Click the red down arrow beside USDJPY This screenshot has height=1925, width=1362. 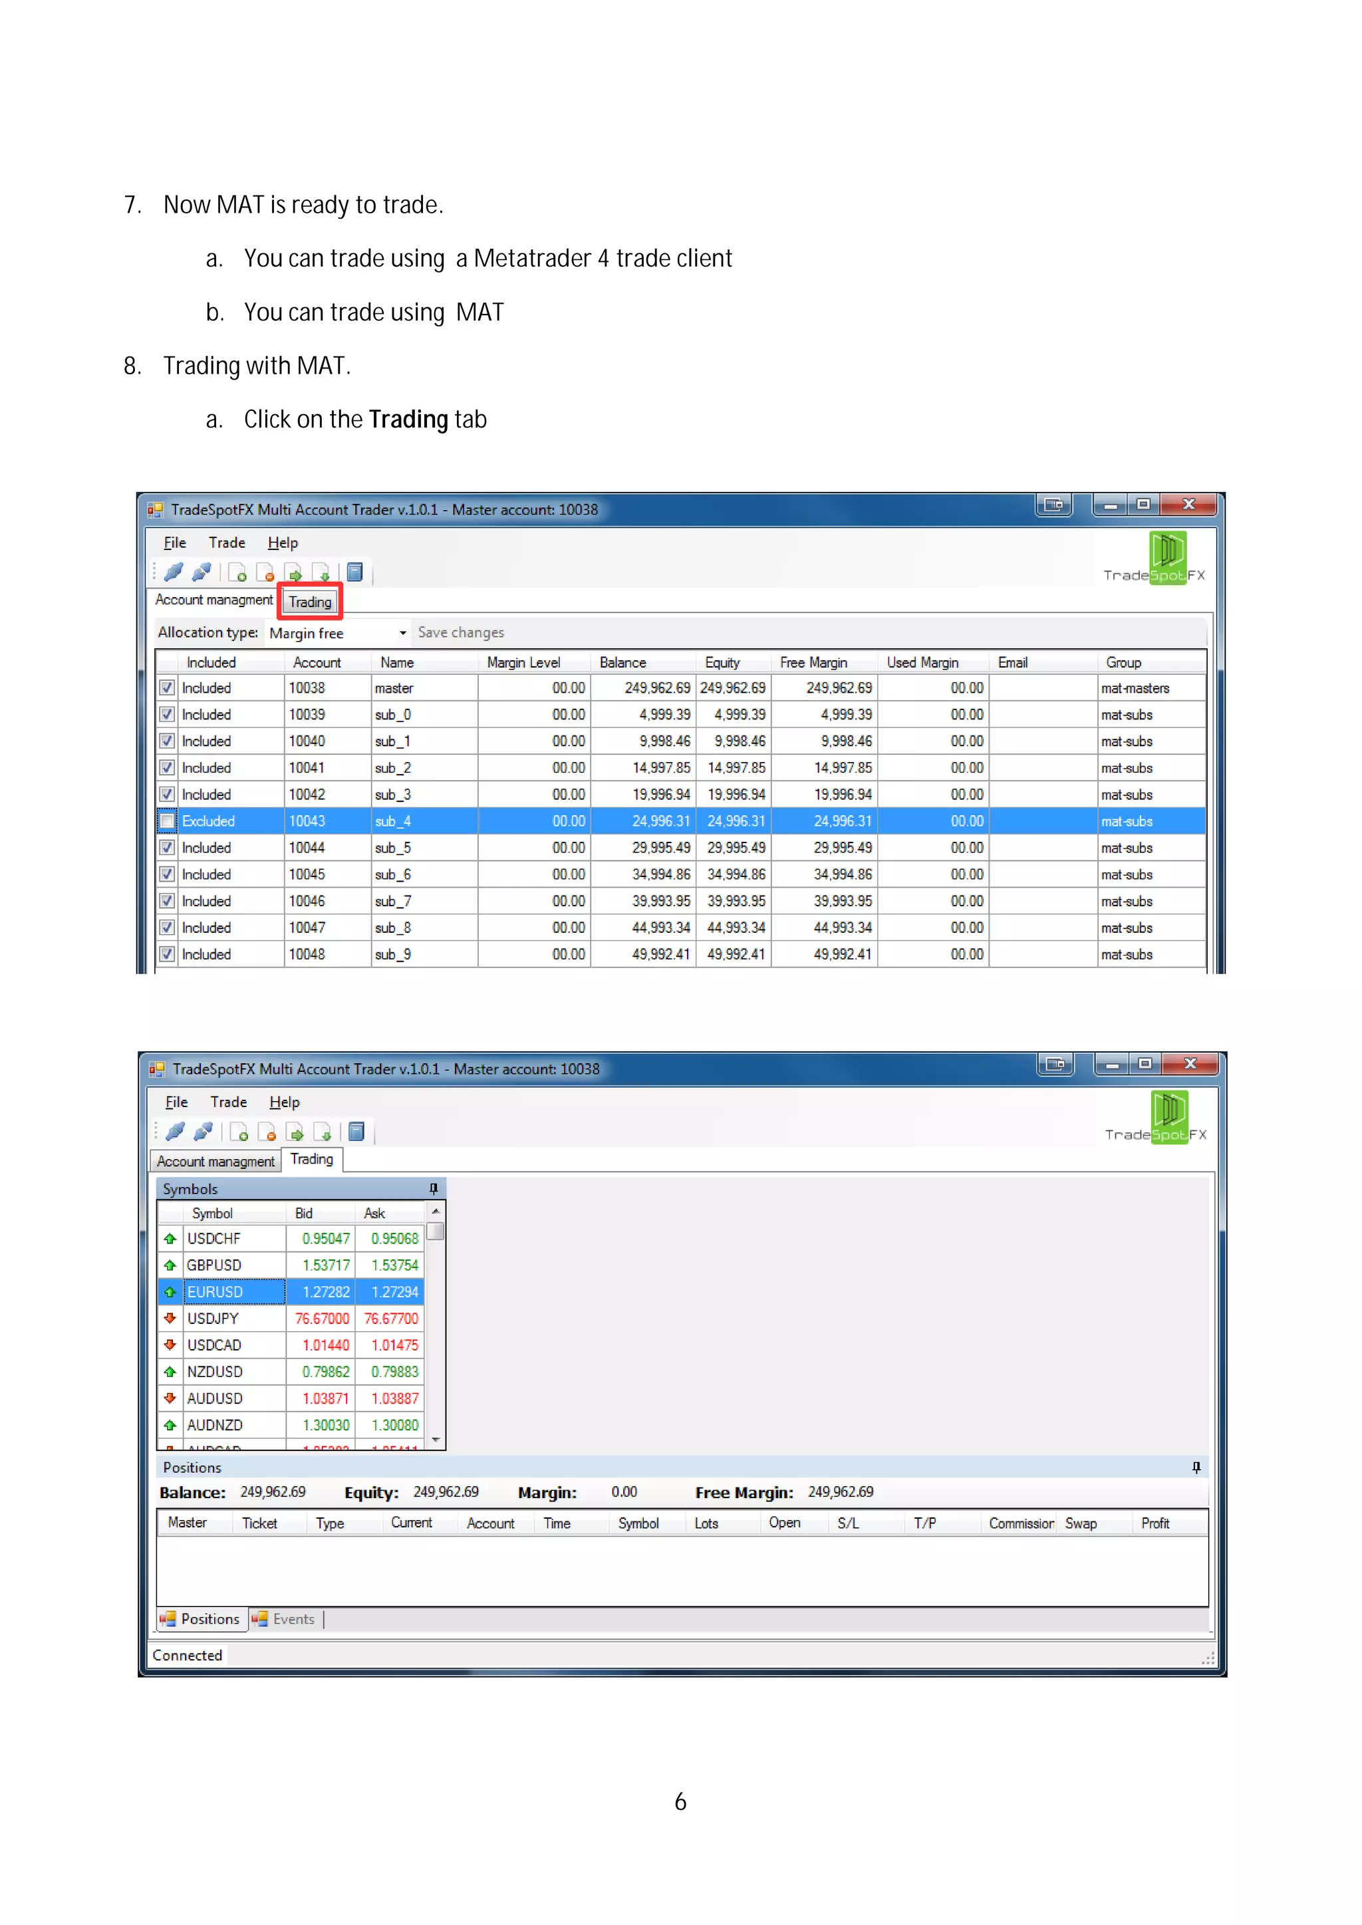170,1319
